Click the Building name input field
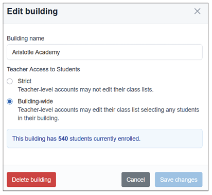The image size is (212, 195). click(104, 52)
